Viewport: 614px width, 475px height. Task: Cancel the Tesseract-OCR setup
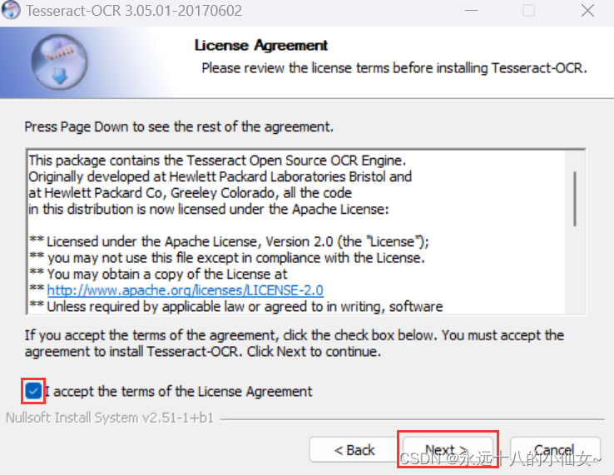[554, 450]
